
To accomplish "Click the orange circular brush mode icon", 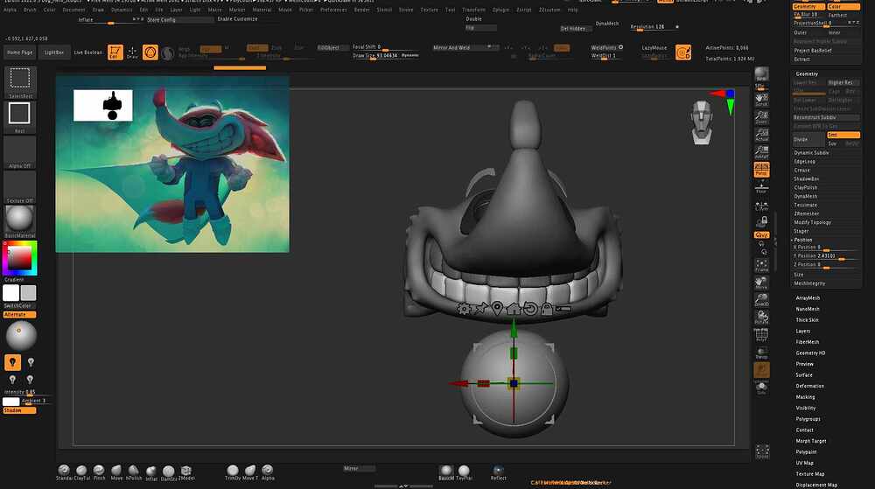I will [150, 52].
